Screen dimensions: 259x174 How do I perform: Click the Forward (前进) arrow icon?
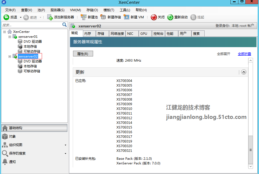(x=26, y=17)
